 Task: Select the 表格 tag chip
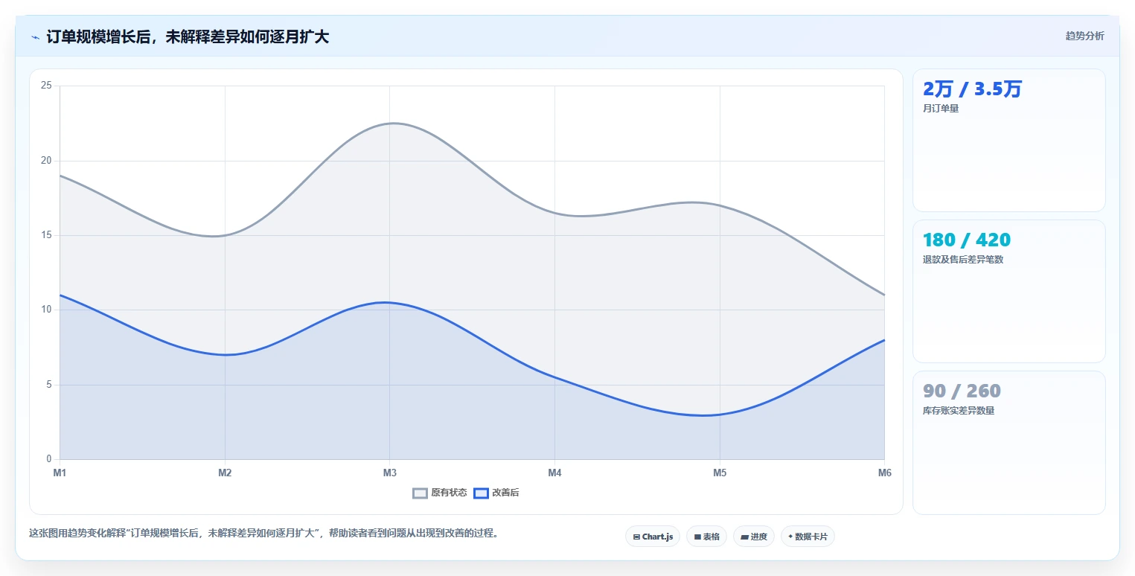(x=706, y=537)
